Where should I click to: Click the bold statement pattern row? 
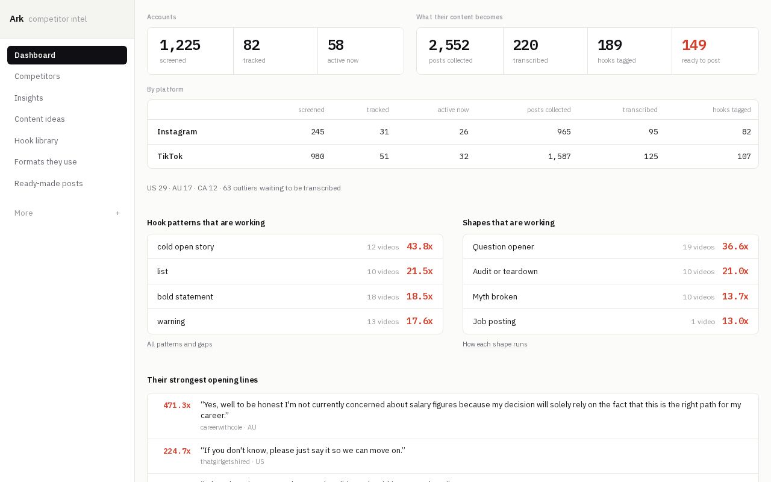295,296
